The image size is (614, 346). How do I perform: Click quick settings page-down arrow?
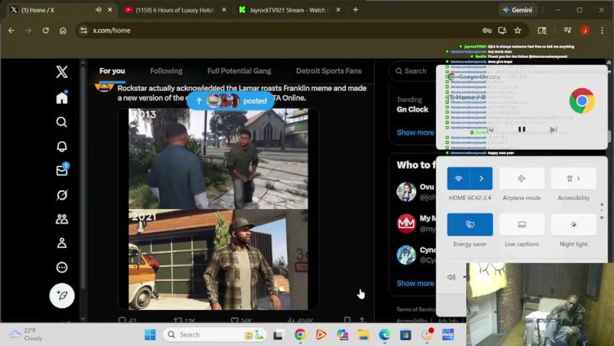[602, 218]
